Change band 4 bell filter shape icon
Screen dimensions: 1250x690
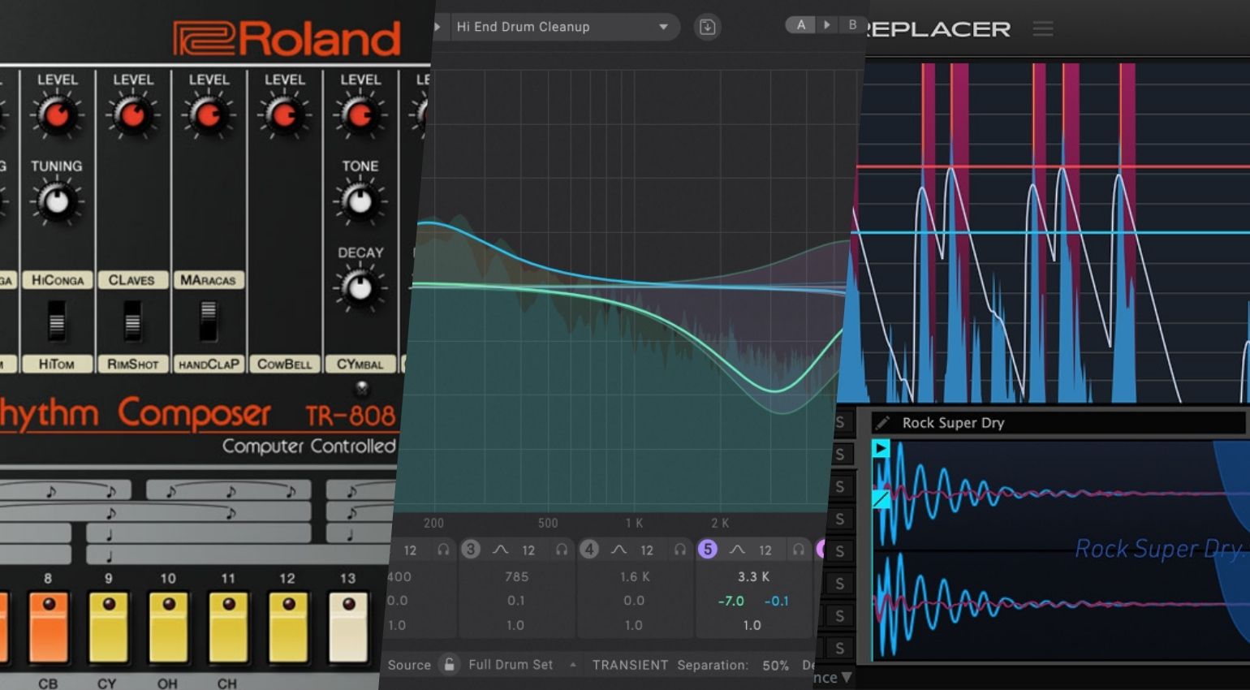[x=619, y=550]
